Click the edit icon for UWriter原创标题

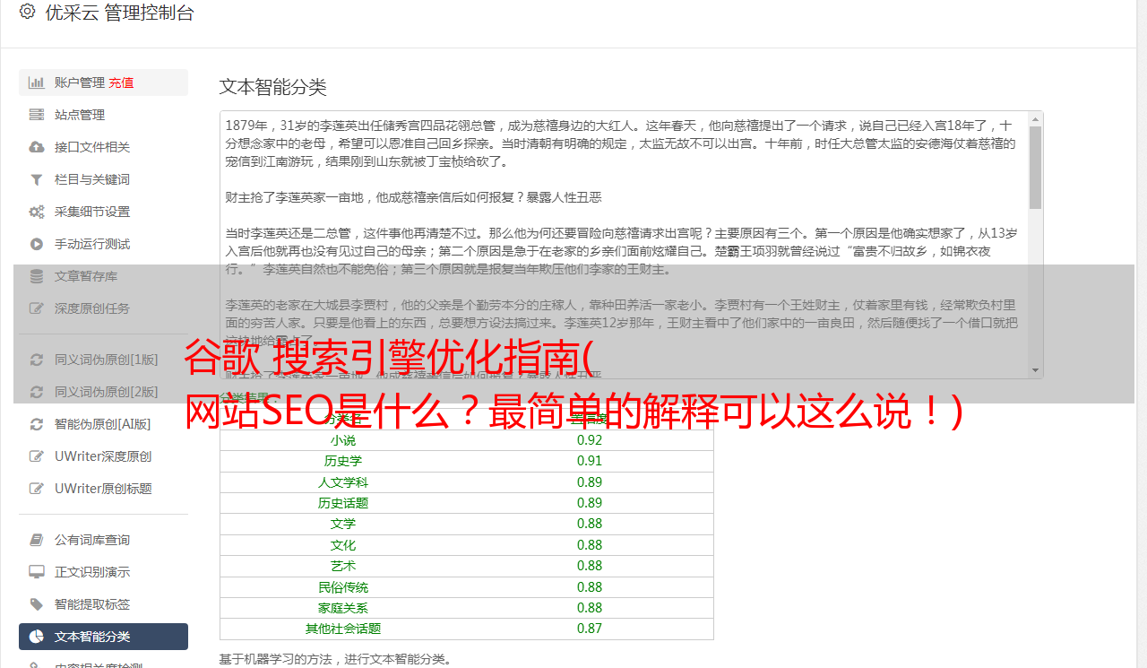(x=37, y=489)
